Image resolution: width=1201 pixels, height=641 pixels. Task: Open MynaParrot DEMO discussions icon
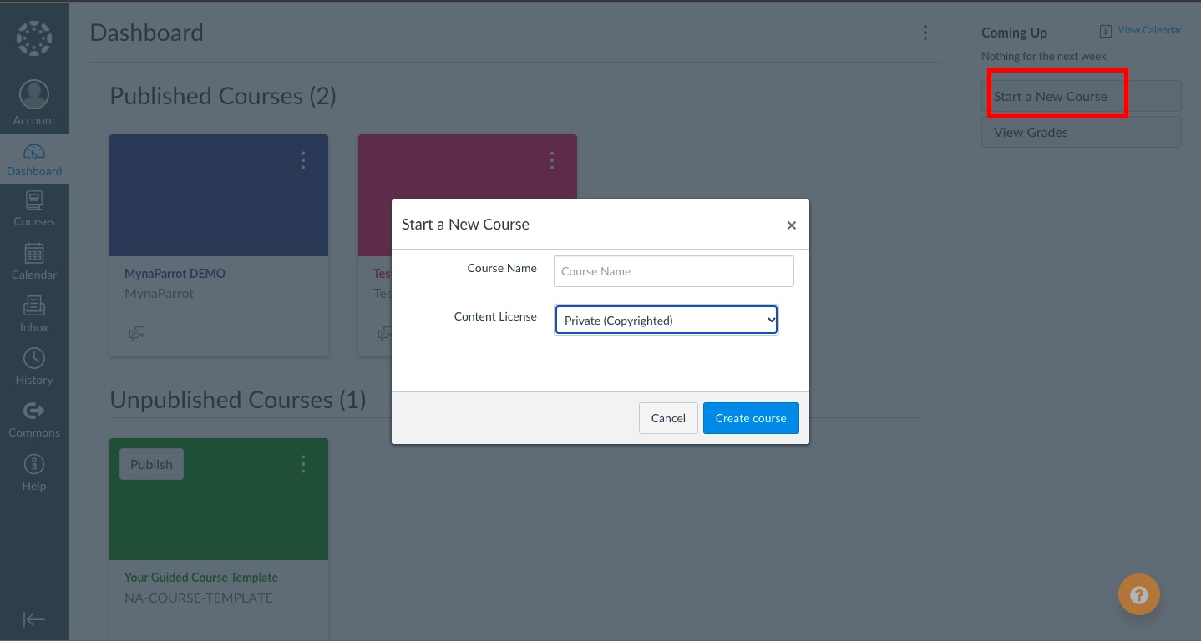click(137, 333)
